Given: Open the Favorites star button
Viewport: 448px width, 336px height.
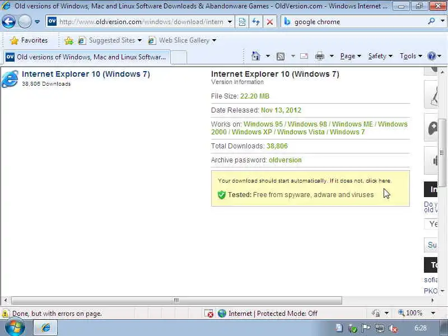Looking at the screenshot, I should tap(29, 40).
